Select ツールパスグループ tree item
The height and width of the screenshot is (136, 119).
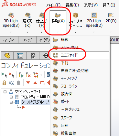tap(35, 102)
